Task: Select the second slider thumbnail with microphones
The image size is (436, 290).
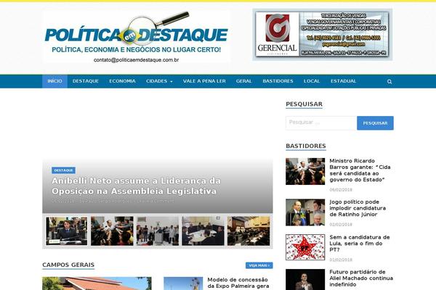Action: click(x=112, y=231)
